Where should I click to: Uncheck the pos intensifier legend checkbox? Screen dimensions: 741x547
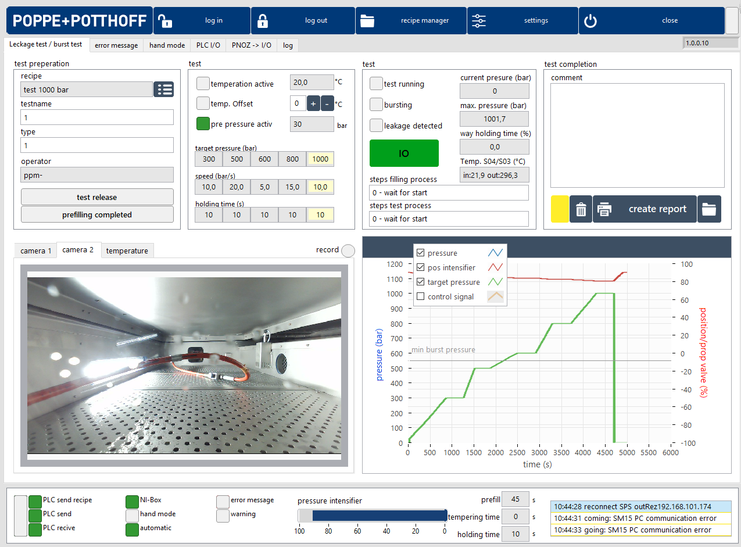[x=421, y=268]
